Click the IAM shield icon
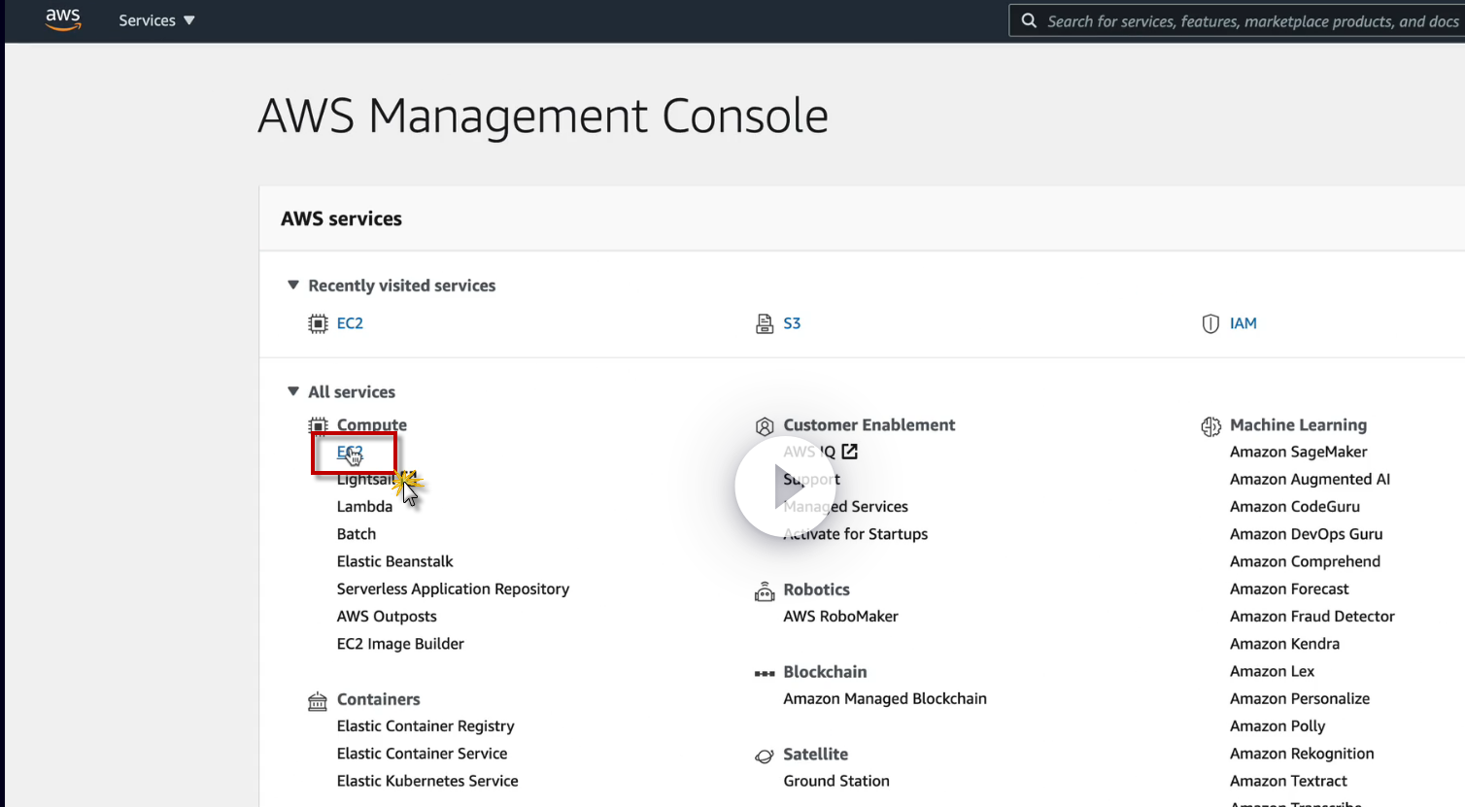Screen dimensions: 1465x807 click(x=1210, y=323)
